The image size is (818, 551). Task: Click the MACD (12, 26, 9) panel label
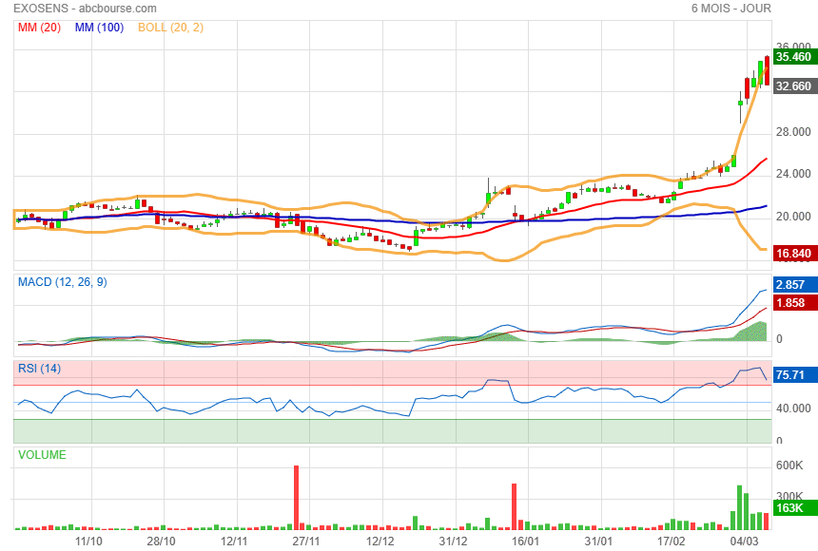click(63, 282)
